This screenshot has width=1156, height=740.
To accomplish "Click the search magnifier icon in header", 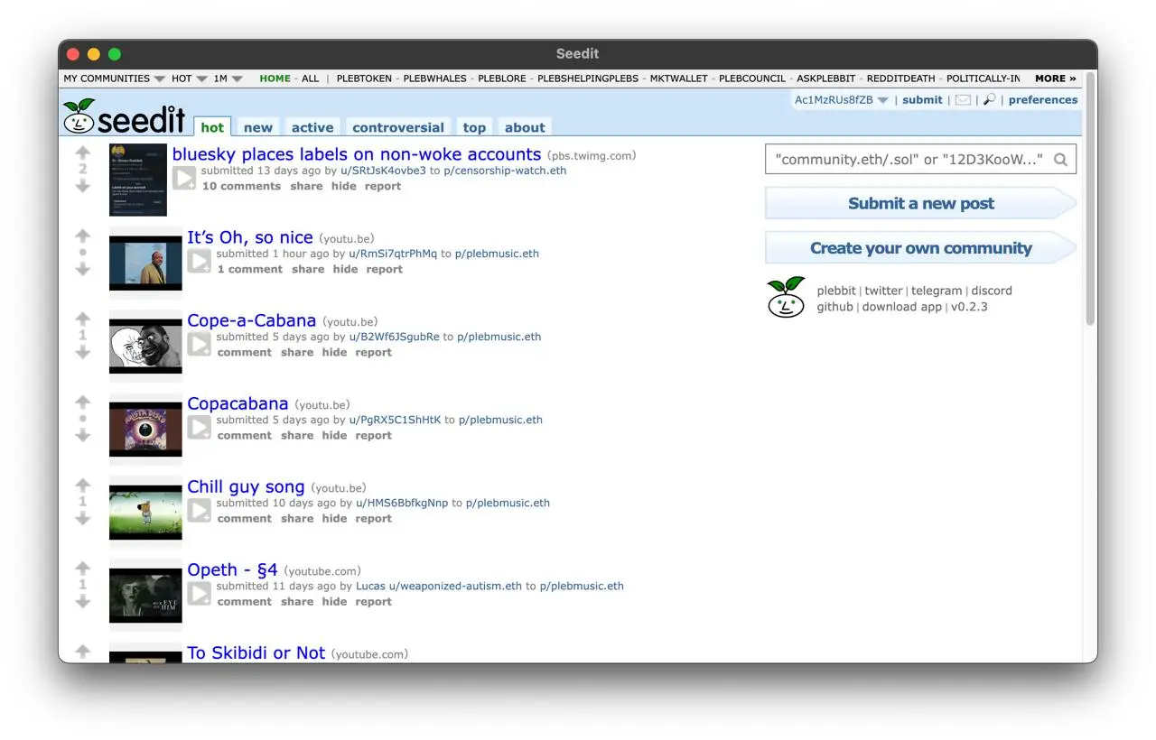I will coord(989,100).
